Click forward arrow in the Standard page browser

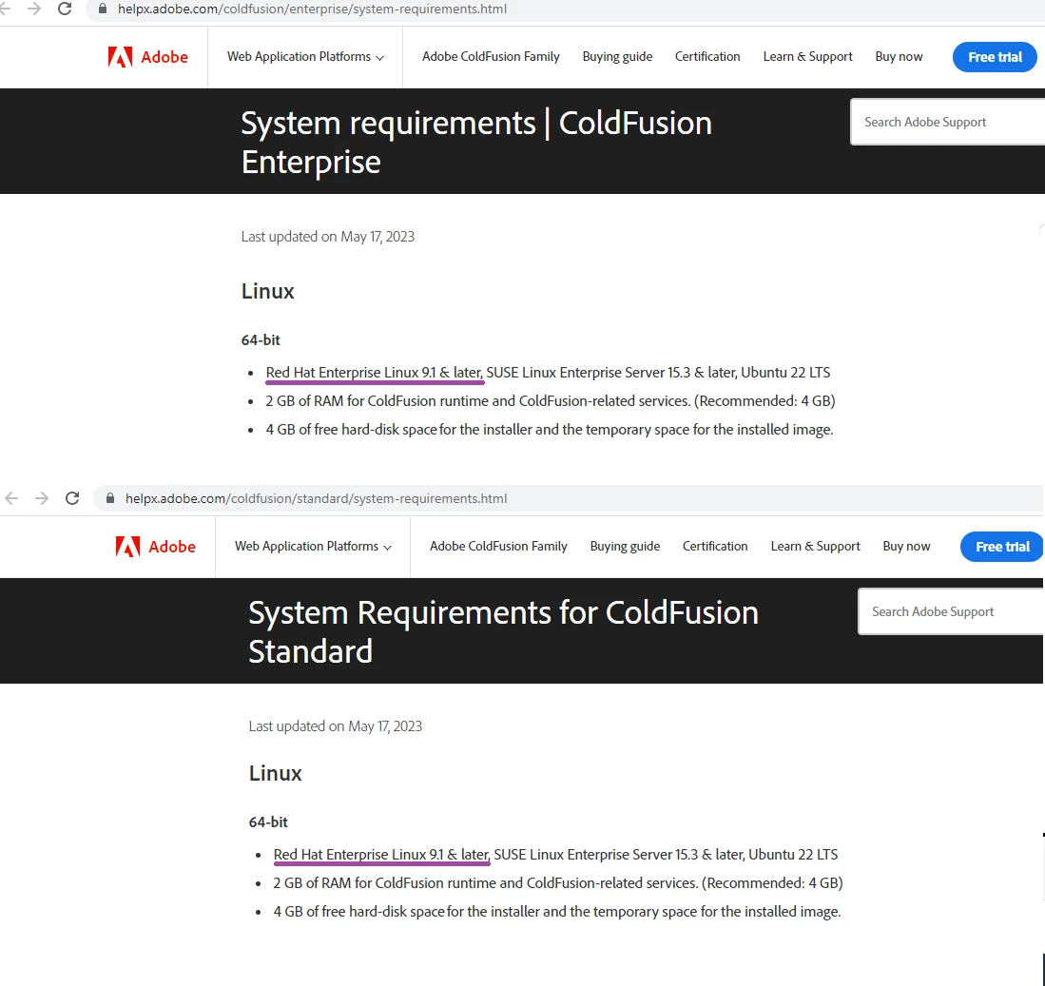click(x=42, y=498)
